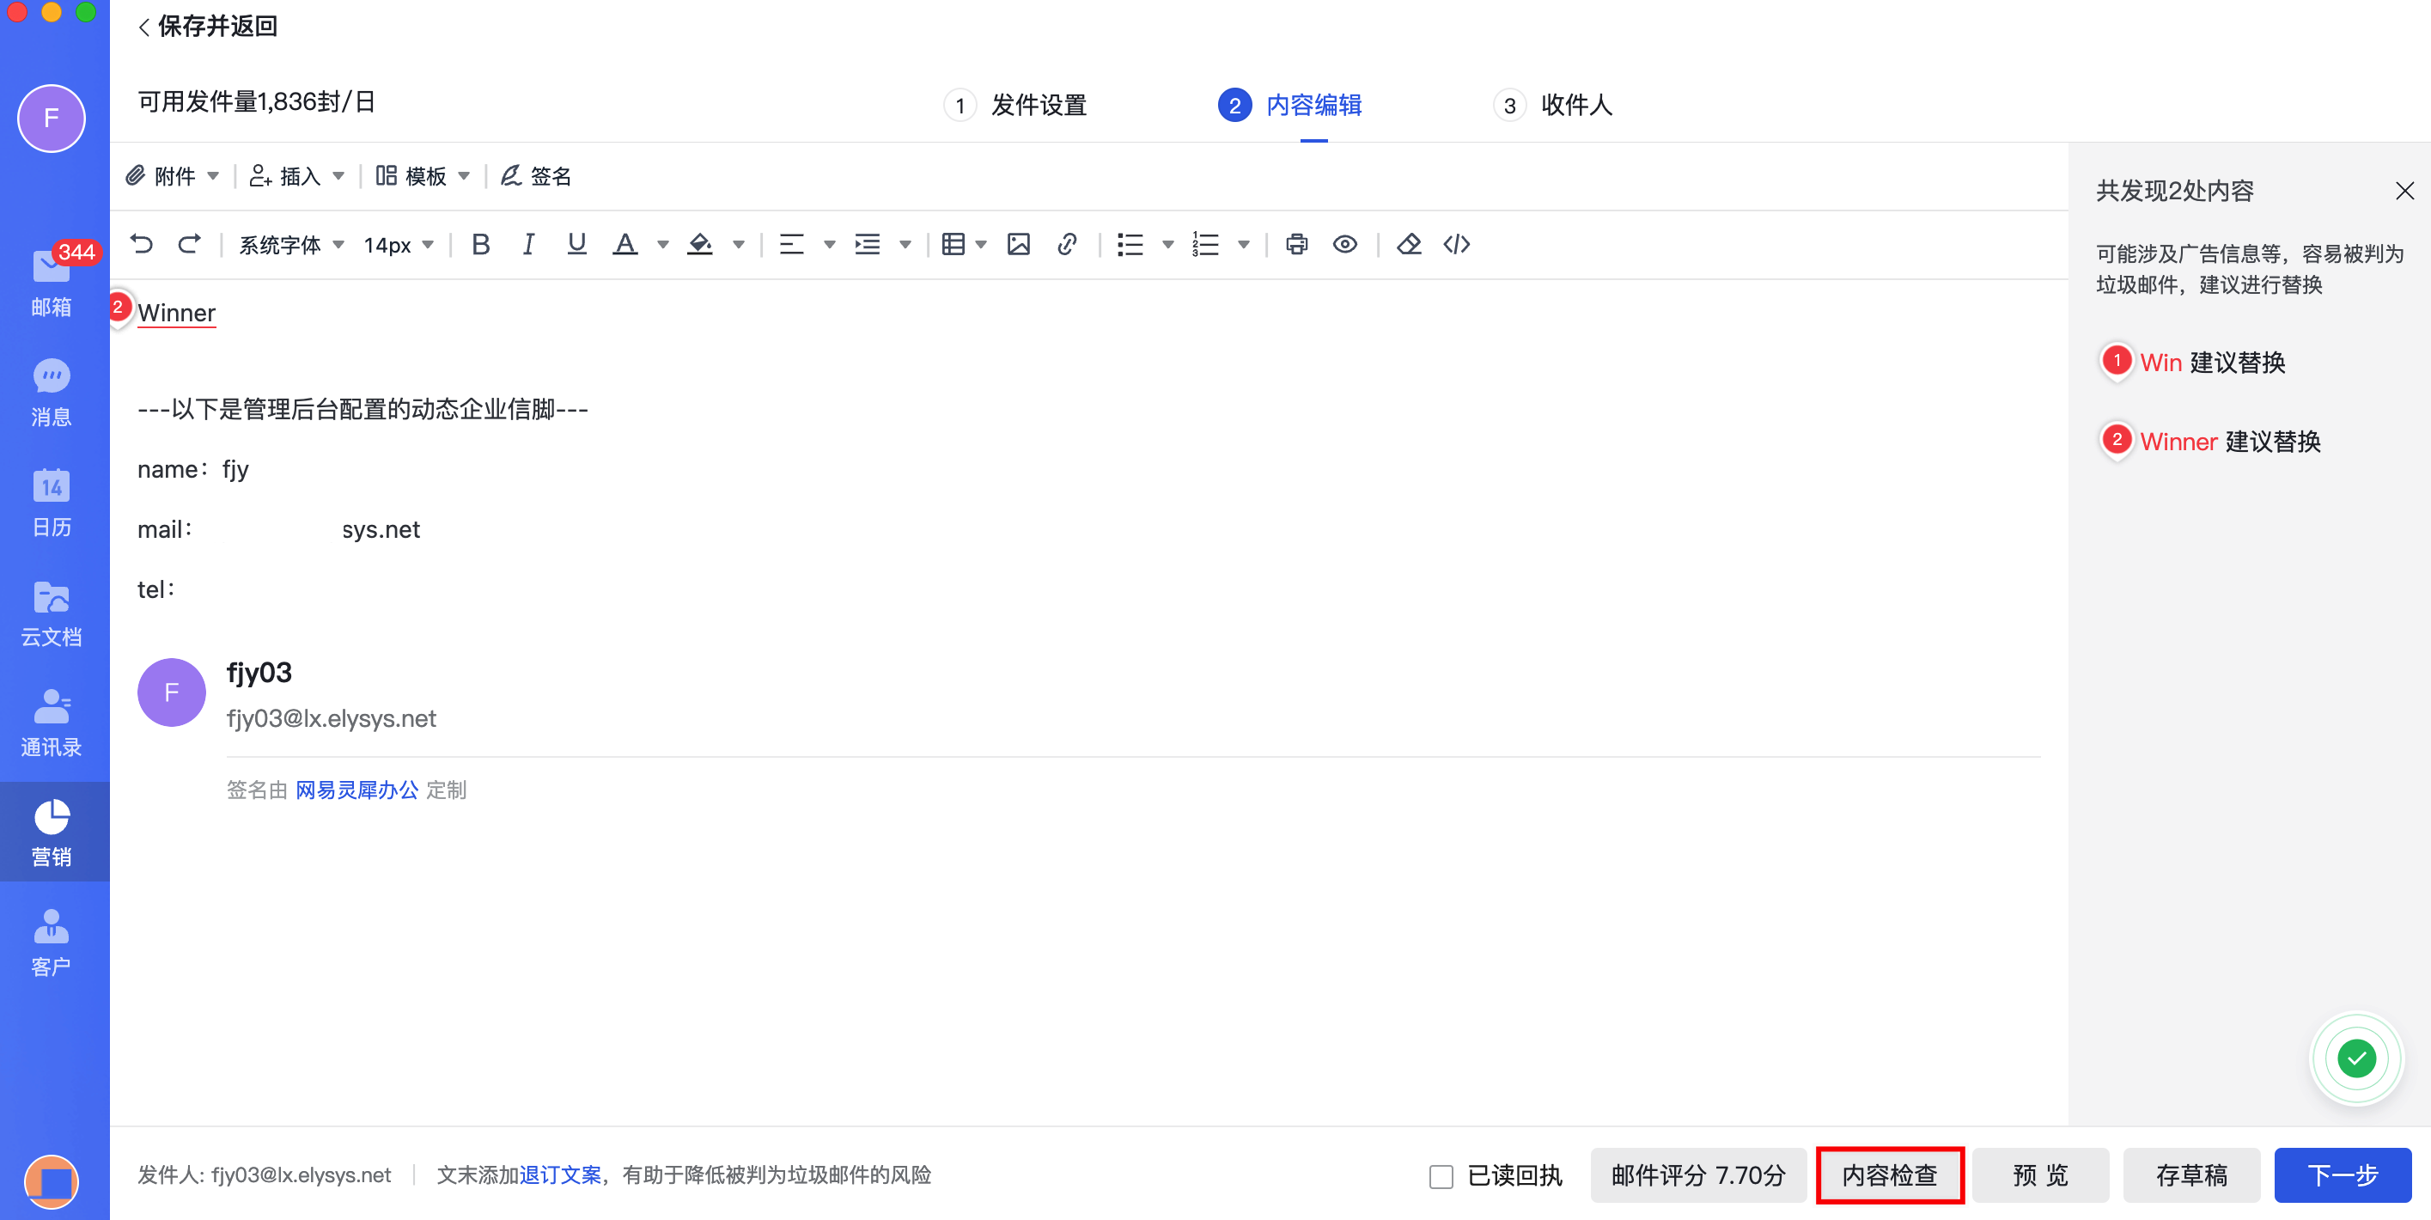Open the HTML source code view
Viewport: 2431px width, 1220px height.
tap(1456, 243)
